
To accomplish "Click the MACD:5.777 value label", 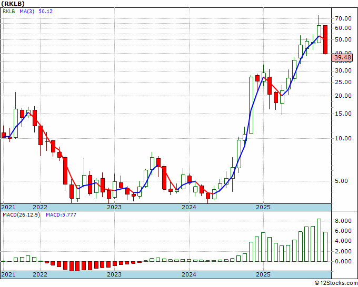I will (61, 215).
